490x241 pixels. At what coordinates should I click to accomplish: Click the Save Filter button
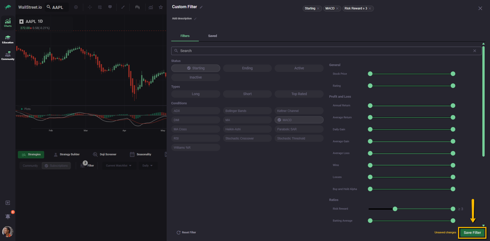pyautogui.click(x=472, y=233)
